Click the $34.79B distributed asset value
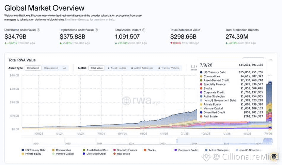This screenshot has width=282, height=165. pos(15,37)
